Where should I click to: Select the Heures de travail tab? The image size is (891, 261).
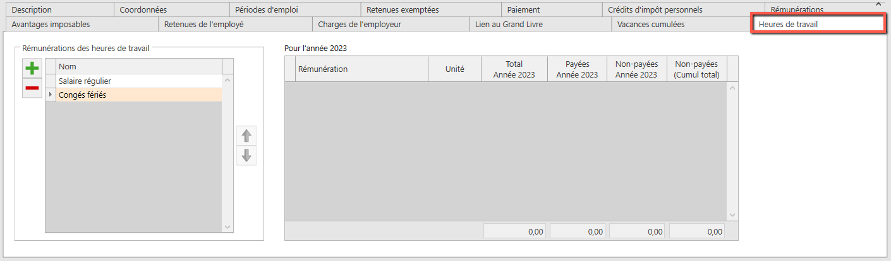[x=818, y=24]
